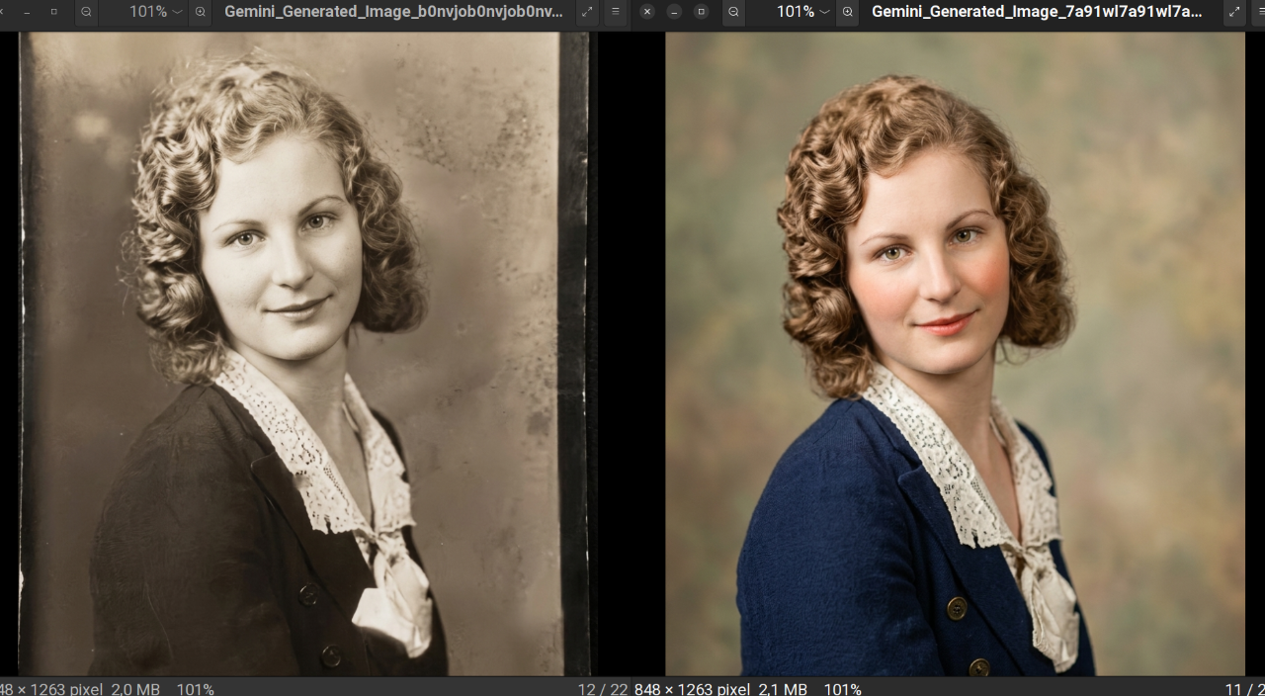
Task: Minimize the left image viewer window
Action: [x=27, y=12]
